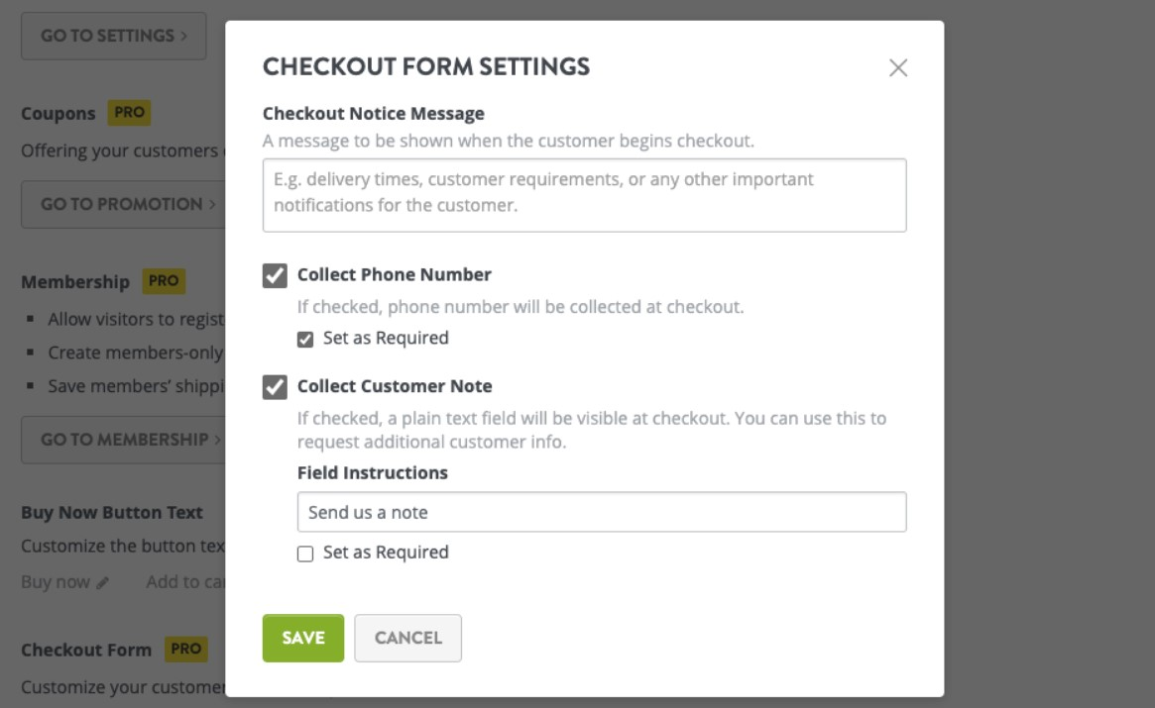
Task: Select the Buy now button text
Action: coord(56,582)
